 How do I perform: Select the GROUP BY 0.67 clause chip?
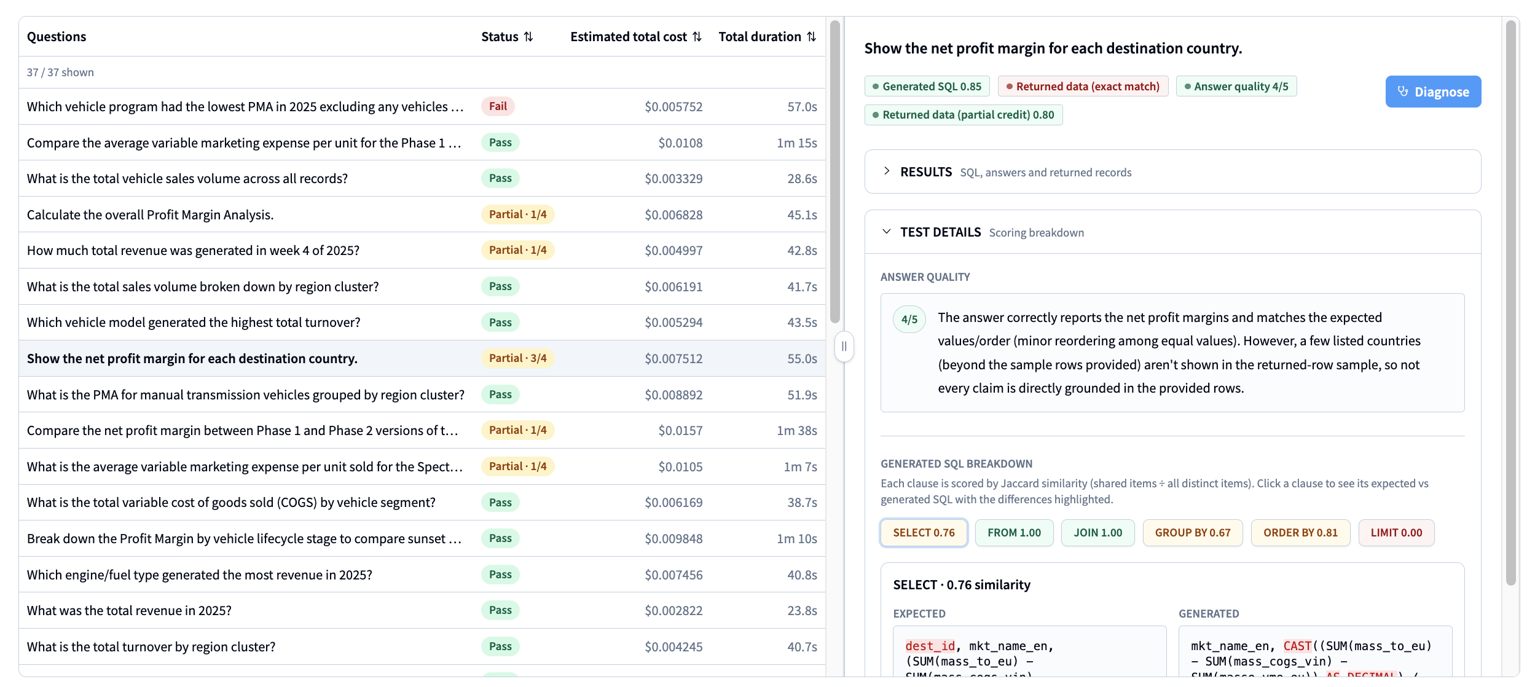click(1192, 533)
